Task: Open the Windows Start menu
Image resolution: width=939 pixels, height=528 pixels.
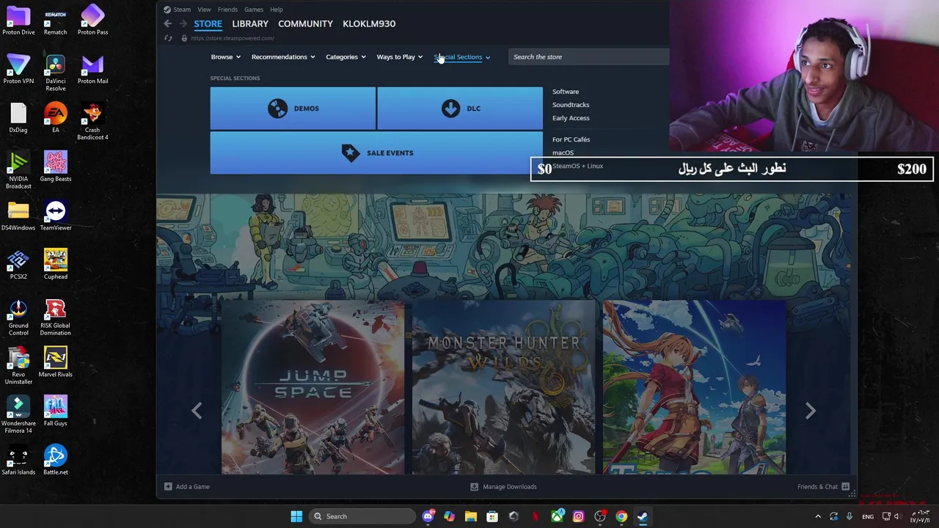Action: 296,516
